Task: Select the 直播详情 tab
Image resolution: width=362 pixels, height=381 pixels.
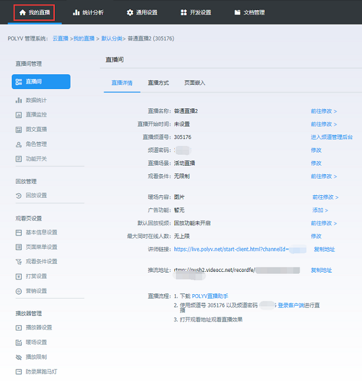Action: [x=122, y=83]
